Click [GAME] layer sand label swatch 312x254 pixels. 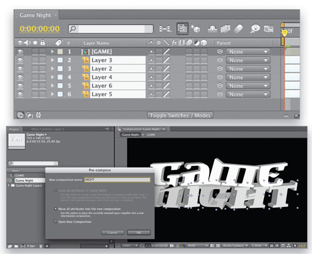[x=60, y=51]
